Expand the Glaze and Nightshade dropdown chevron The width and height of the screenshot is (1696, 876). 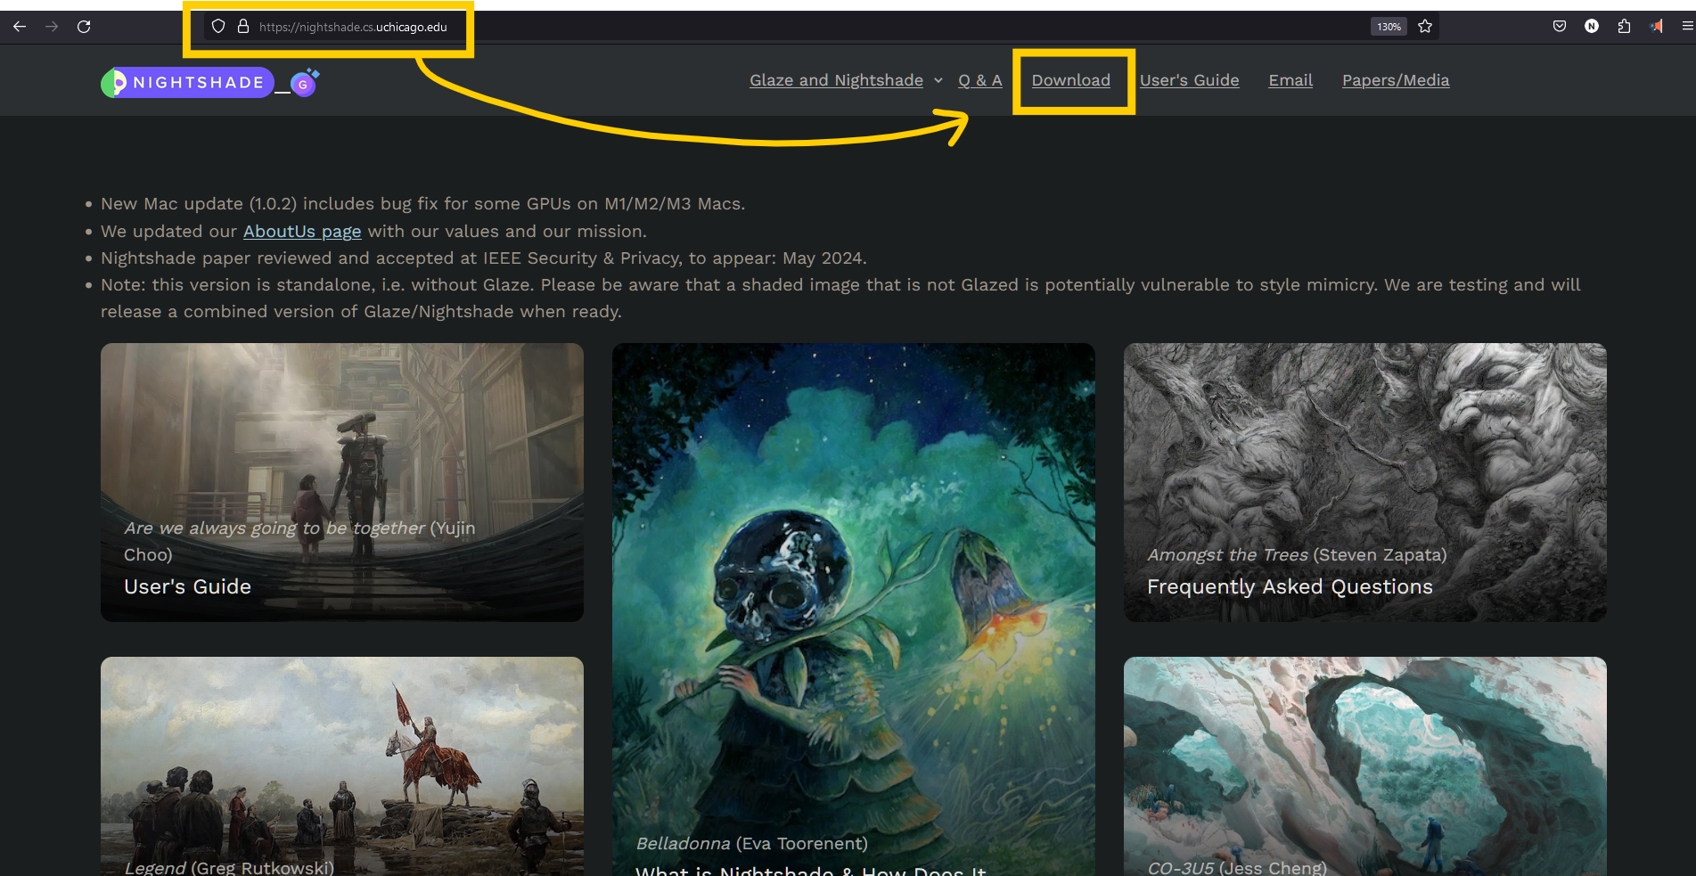tap(938, 80)
